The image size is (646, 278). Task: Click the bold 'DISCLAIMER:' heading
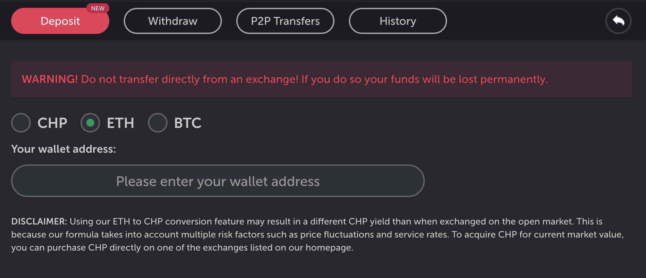click(39, 222)
